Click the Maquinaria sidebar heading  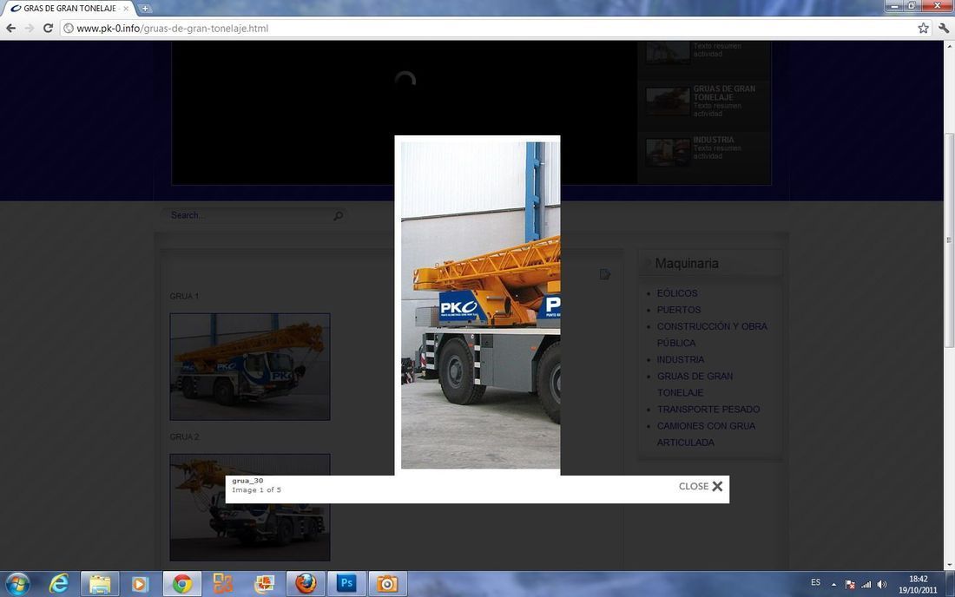[687, 264]
